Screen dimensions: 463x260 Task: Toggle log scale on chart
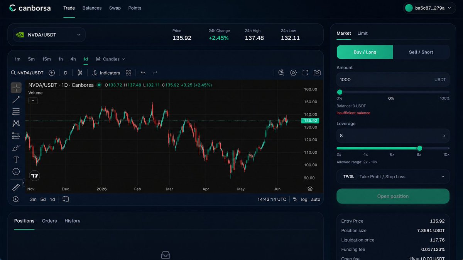coord(304,200)
